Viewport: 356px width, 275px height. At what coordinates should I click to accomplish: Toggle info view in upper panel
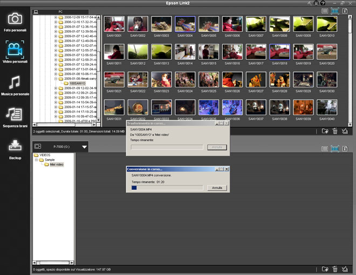345,11
